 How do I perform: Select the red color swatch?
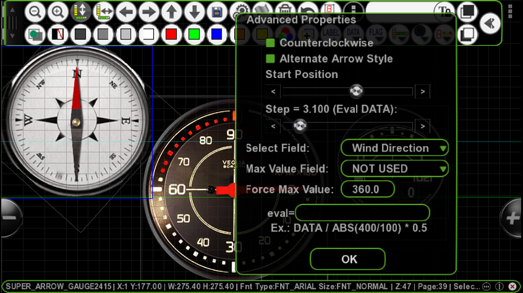171,34
